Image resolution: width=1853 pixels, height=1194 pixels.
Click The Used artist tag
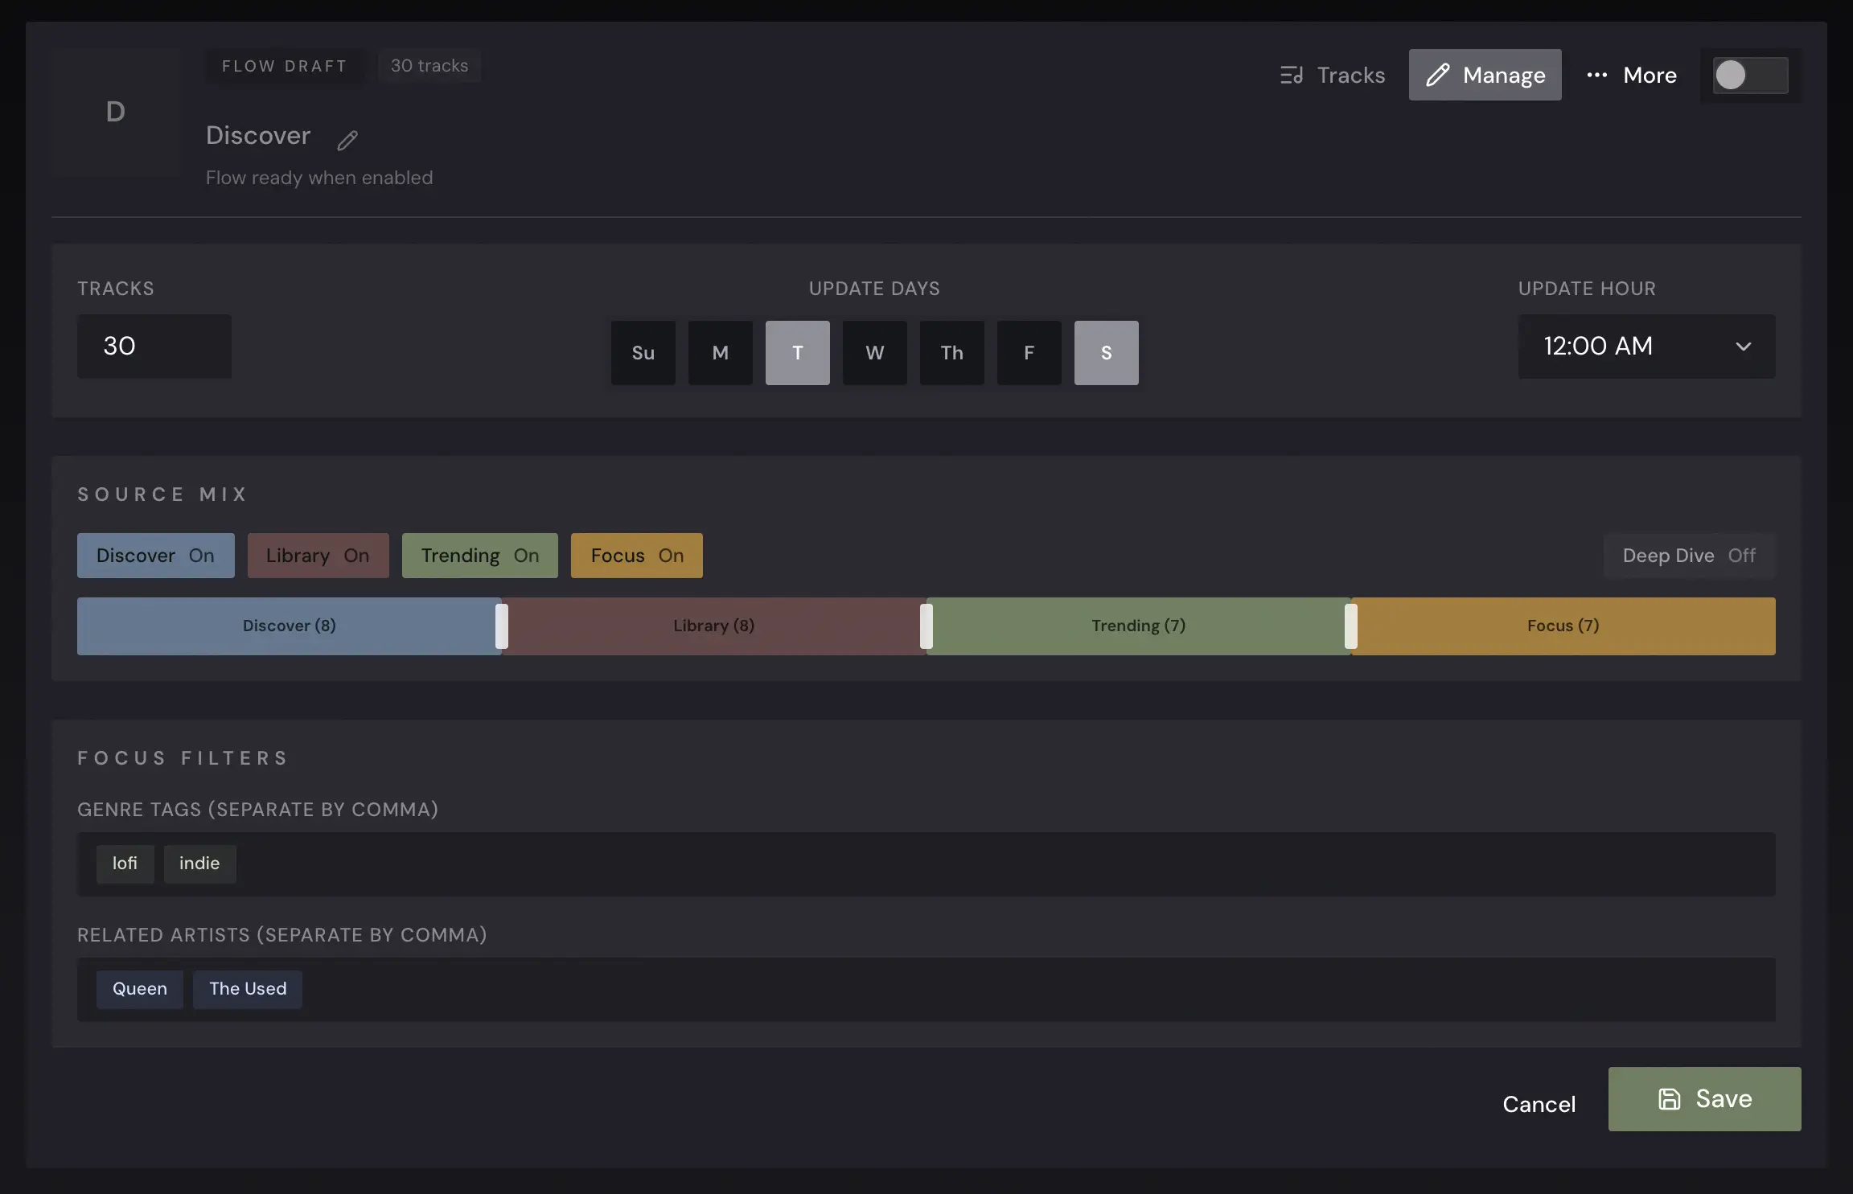pyautogui.click(x=248, y=989)
